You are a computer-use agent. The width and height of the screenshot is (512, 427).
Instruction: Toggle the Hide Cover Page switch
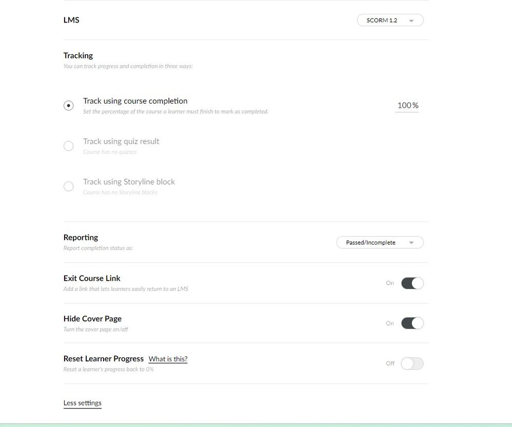coord(412,323)
